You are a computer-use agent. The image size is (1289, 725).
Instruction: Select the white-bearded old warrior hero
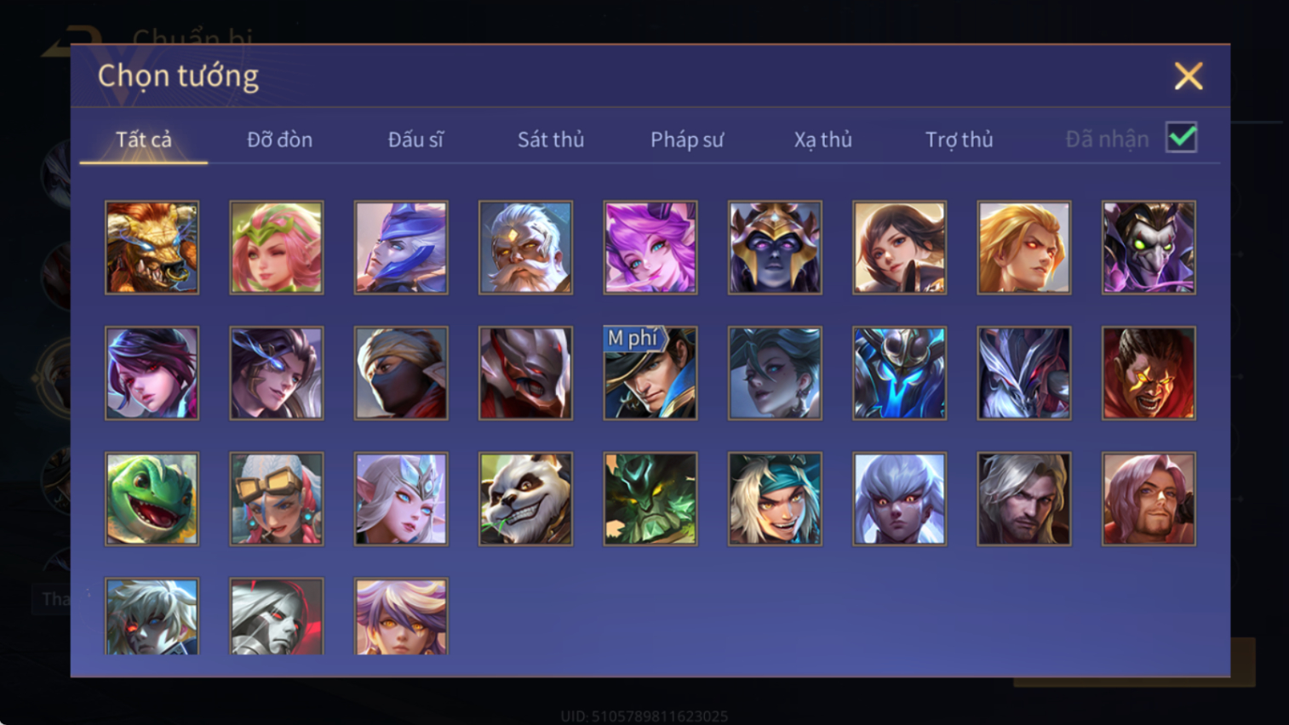pyautogui.click(x=525, y=248)
